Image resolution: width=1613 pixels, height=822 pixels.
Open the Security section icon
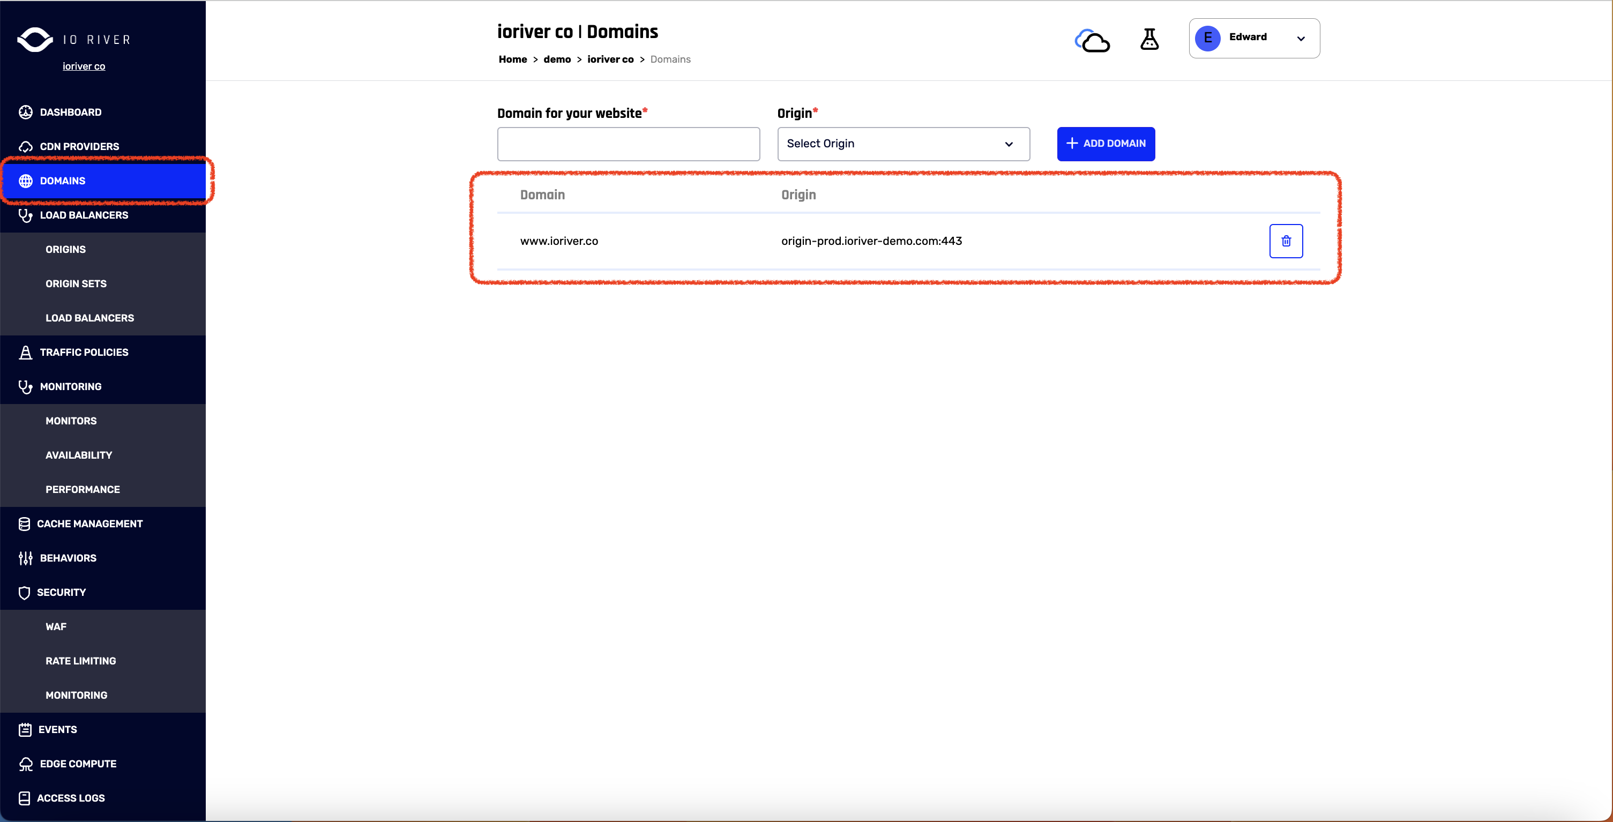(x=23, y=592)
